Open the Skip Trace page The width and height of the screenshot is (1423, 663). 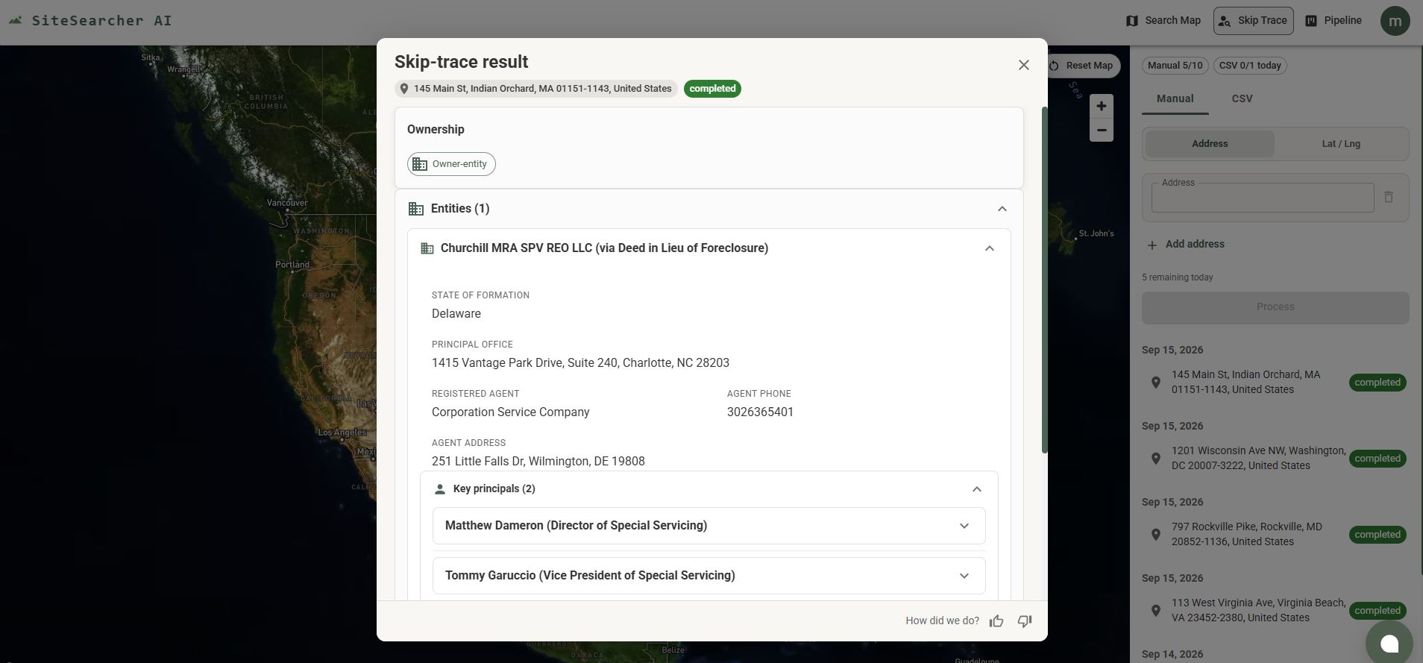click(x=1253, y=21)
